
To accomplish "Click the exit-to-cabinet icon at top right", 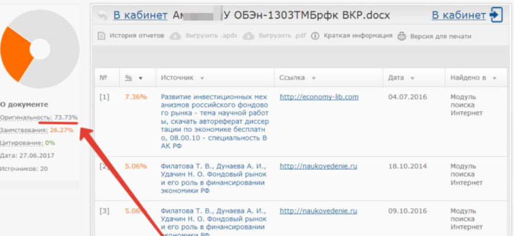I will [496, 15].
